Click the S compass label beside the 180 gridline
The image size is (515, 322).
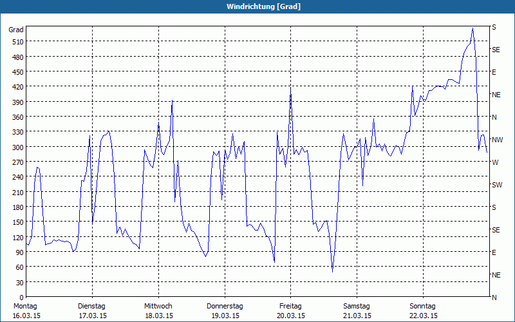pyautogui.click(x=494, y=207)
